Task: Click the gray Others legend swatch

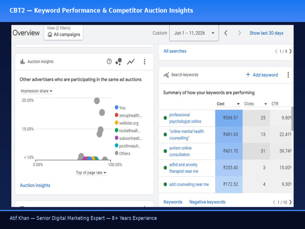Action: pos(117,153)
